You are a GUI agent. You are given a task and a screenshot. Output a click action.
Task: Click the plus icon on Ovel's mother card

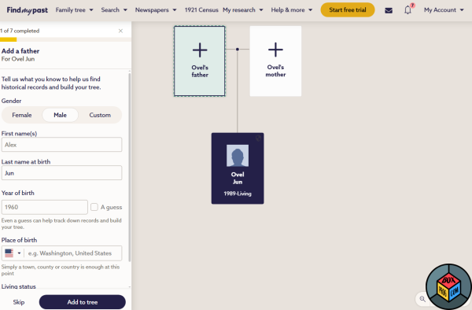[x=275, y=50]
